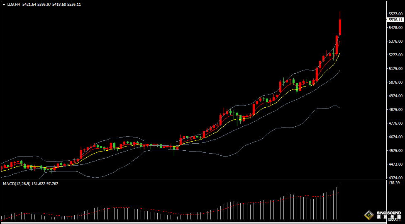Click the 4374.00 price axis label
This screenshot has width=405, height=224.
click(395, 178)
